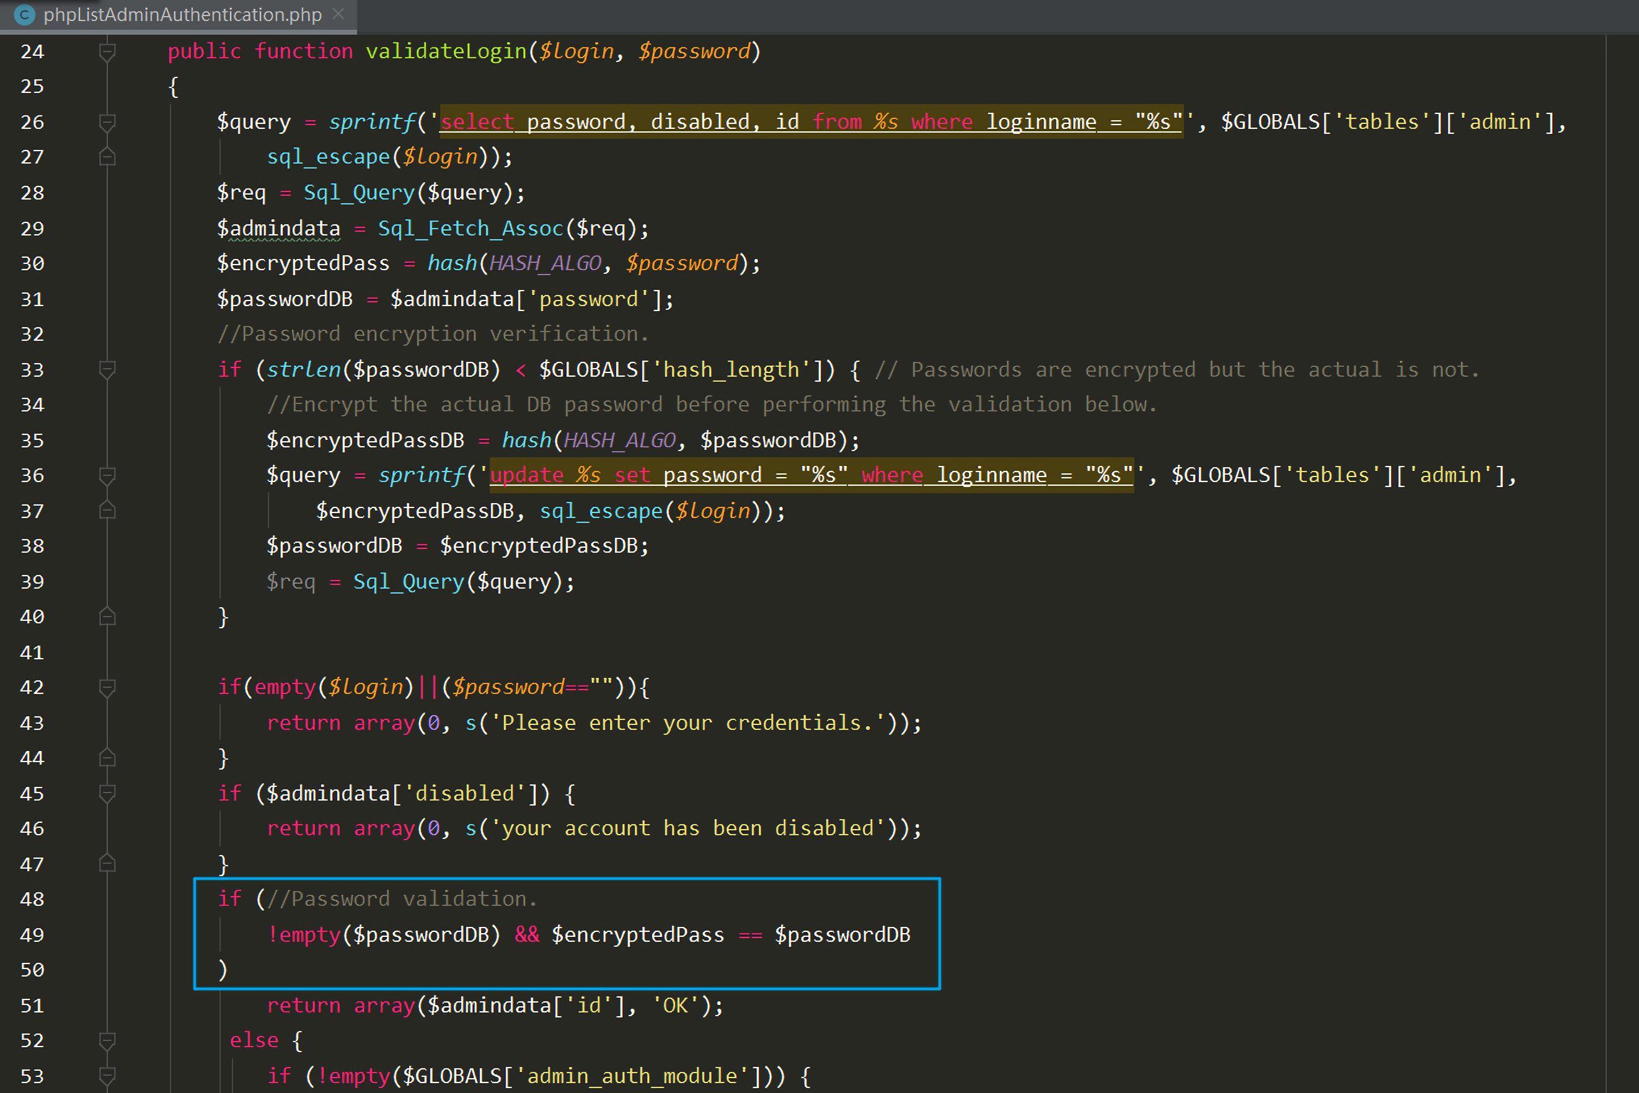This screenshot has height=1093, width=1639.
Task: Click the fold end marker on line 27
Action: 107,157
